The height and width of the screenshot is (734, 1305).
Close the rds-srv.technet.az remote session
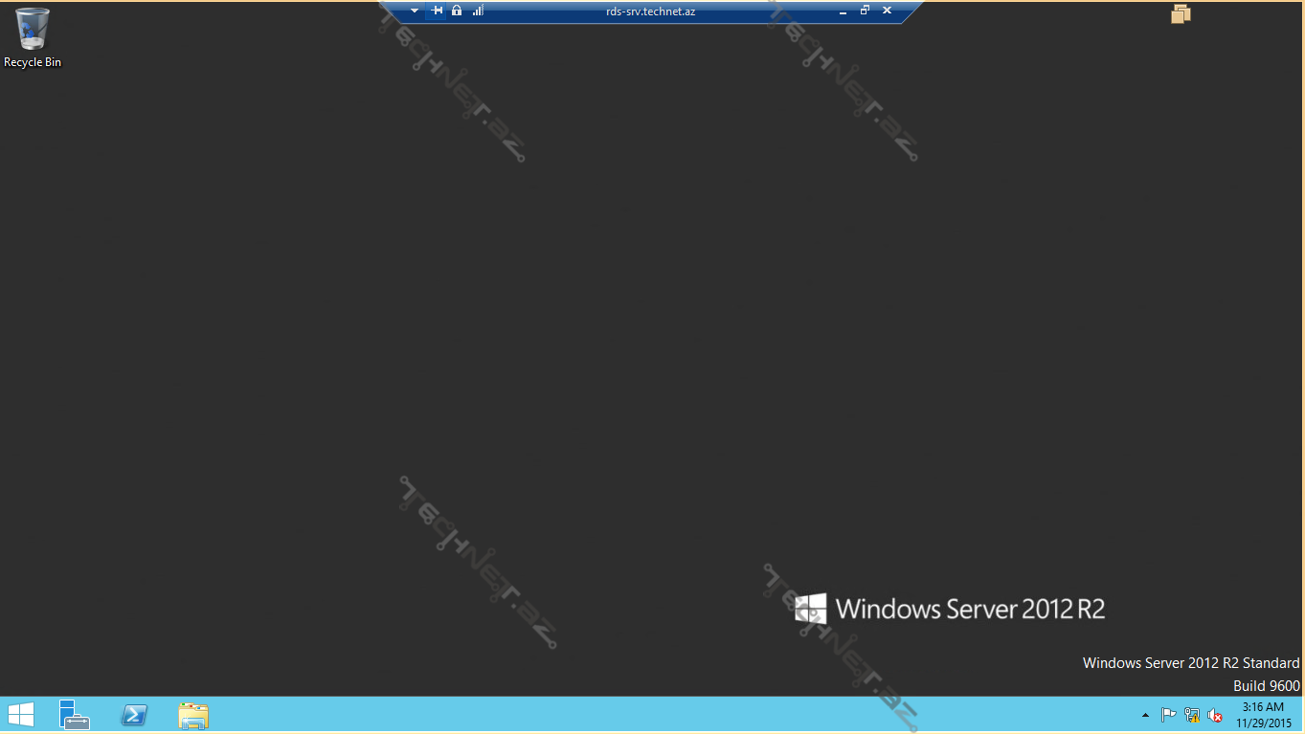887,11
